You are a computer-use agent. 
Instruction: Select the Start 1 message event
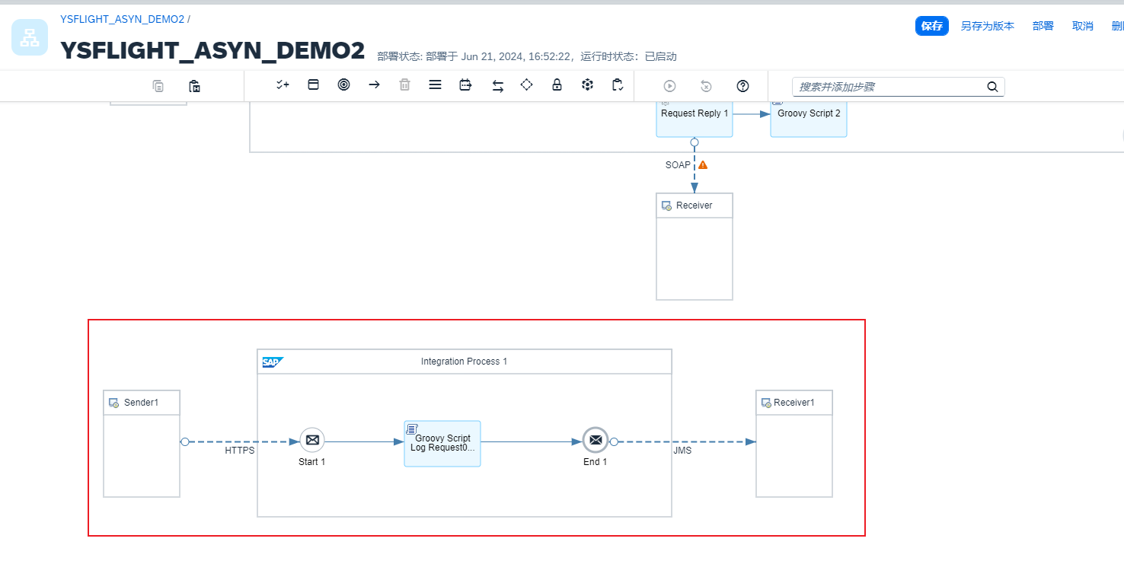click(311, 440)
